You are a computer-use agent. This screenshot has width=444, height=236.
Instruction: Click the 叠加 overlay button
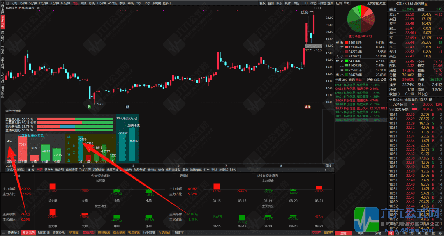coord(271,3)
